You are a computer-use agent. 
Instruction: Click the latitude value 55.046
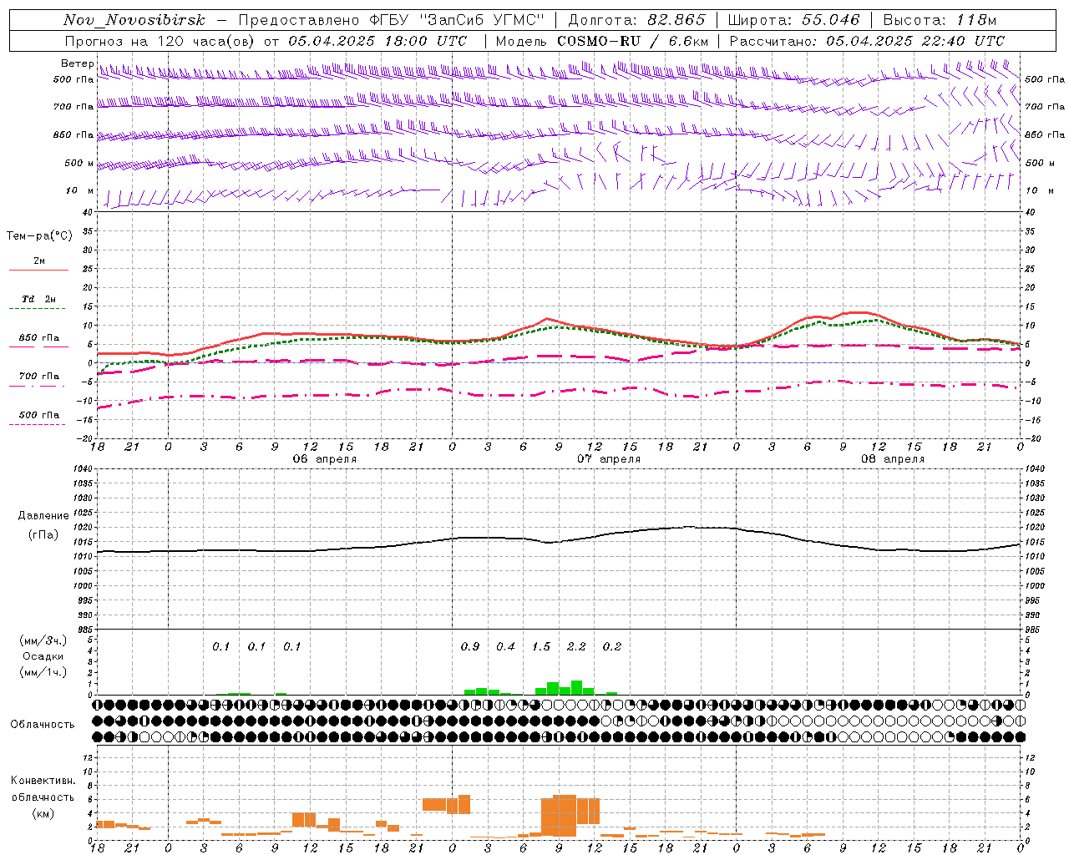pos(831,20)
